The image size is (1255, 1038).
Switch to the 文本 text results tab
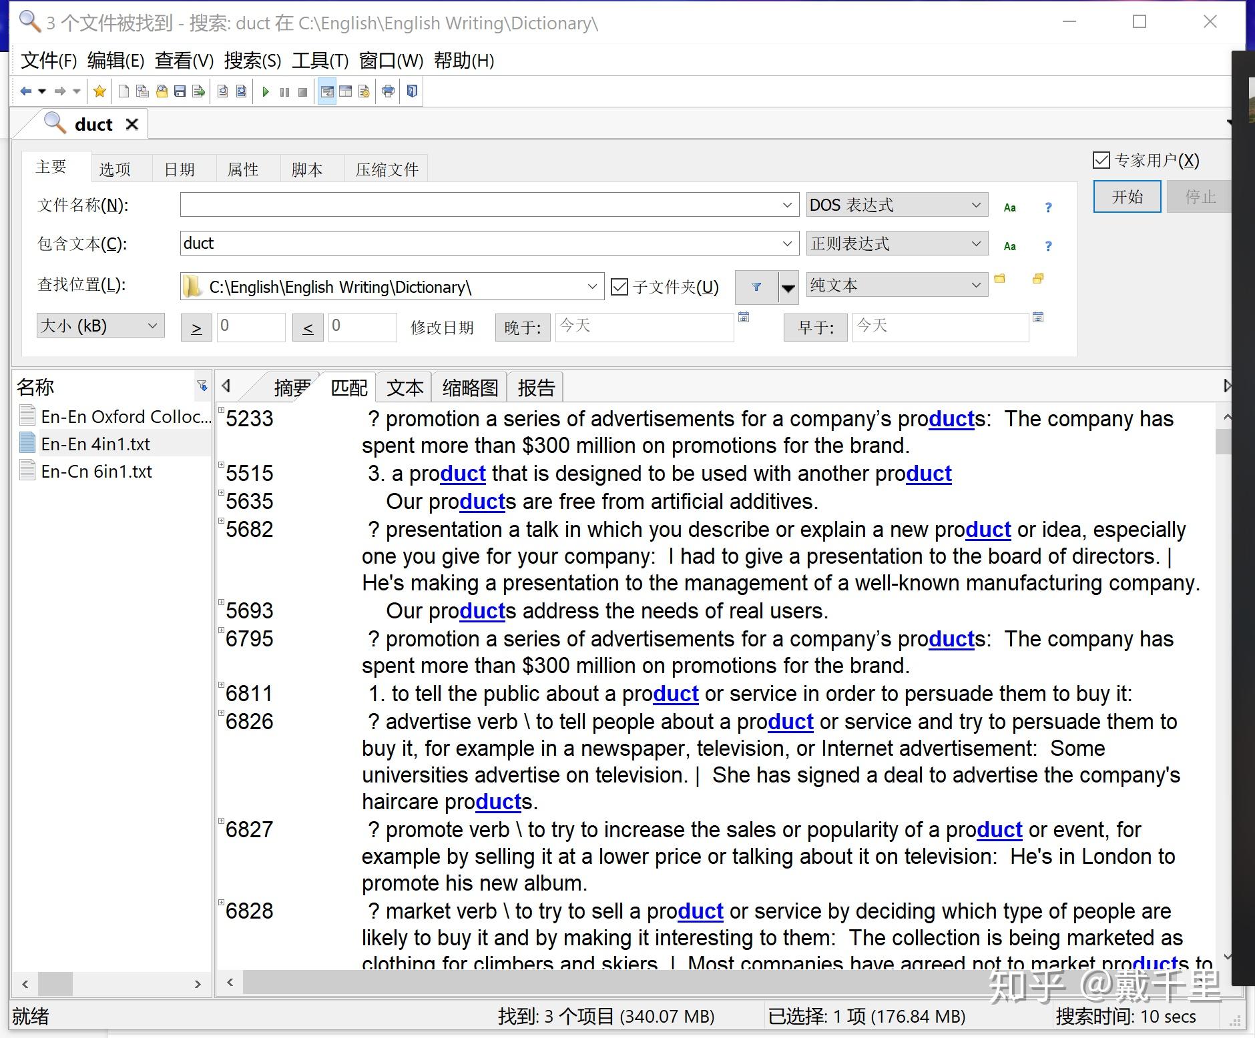pyautogui.click(x=405, y=388)
